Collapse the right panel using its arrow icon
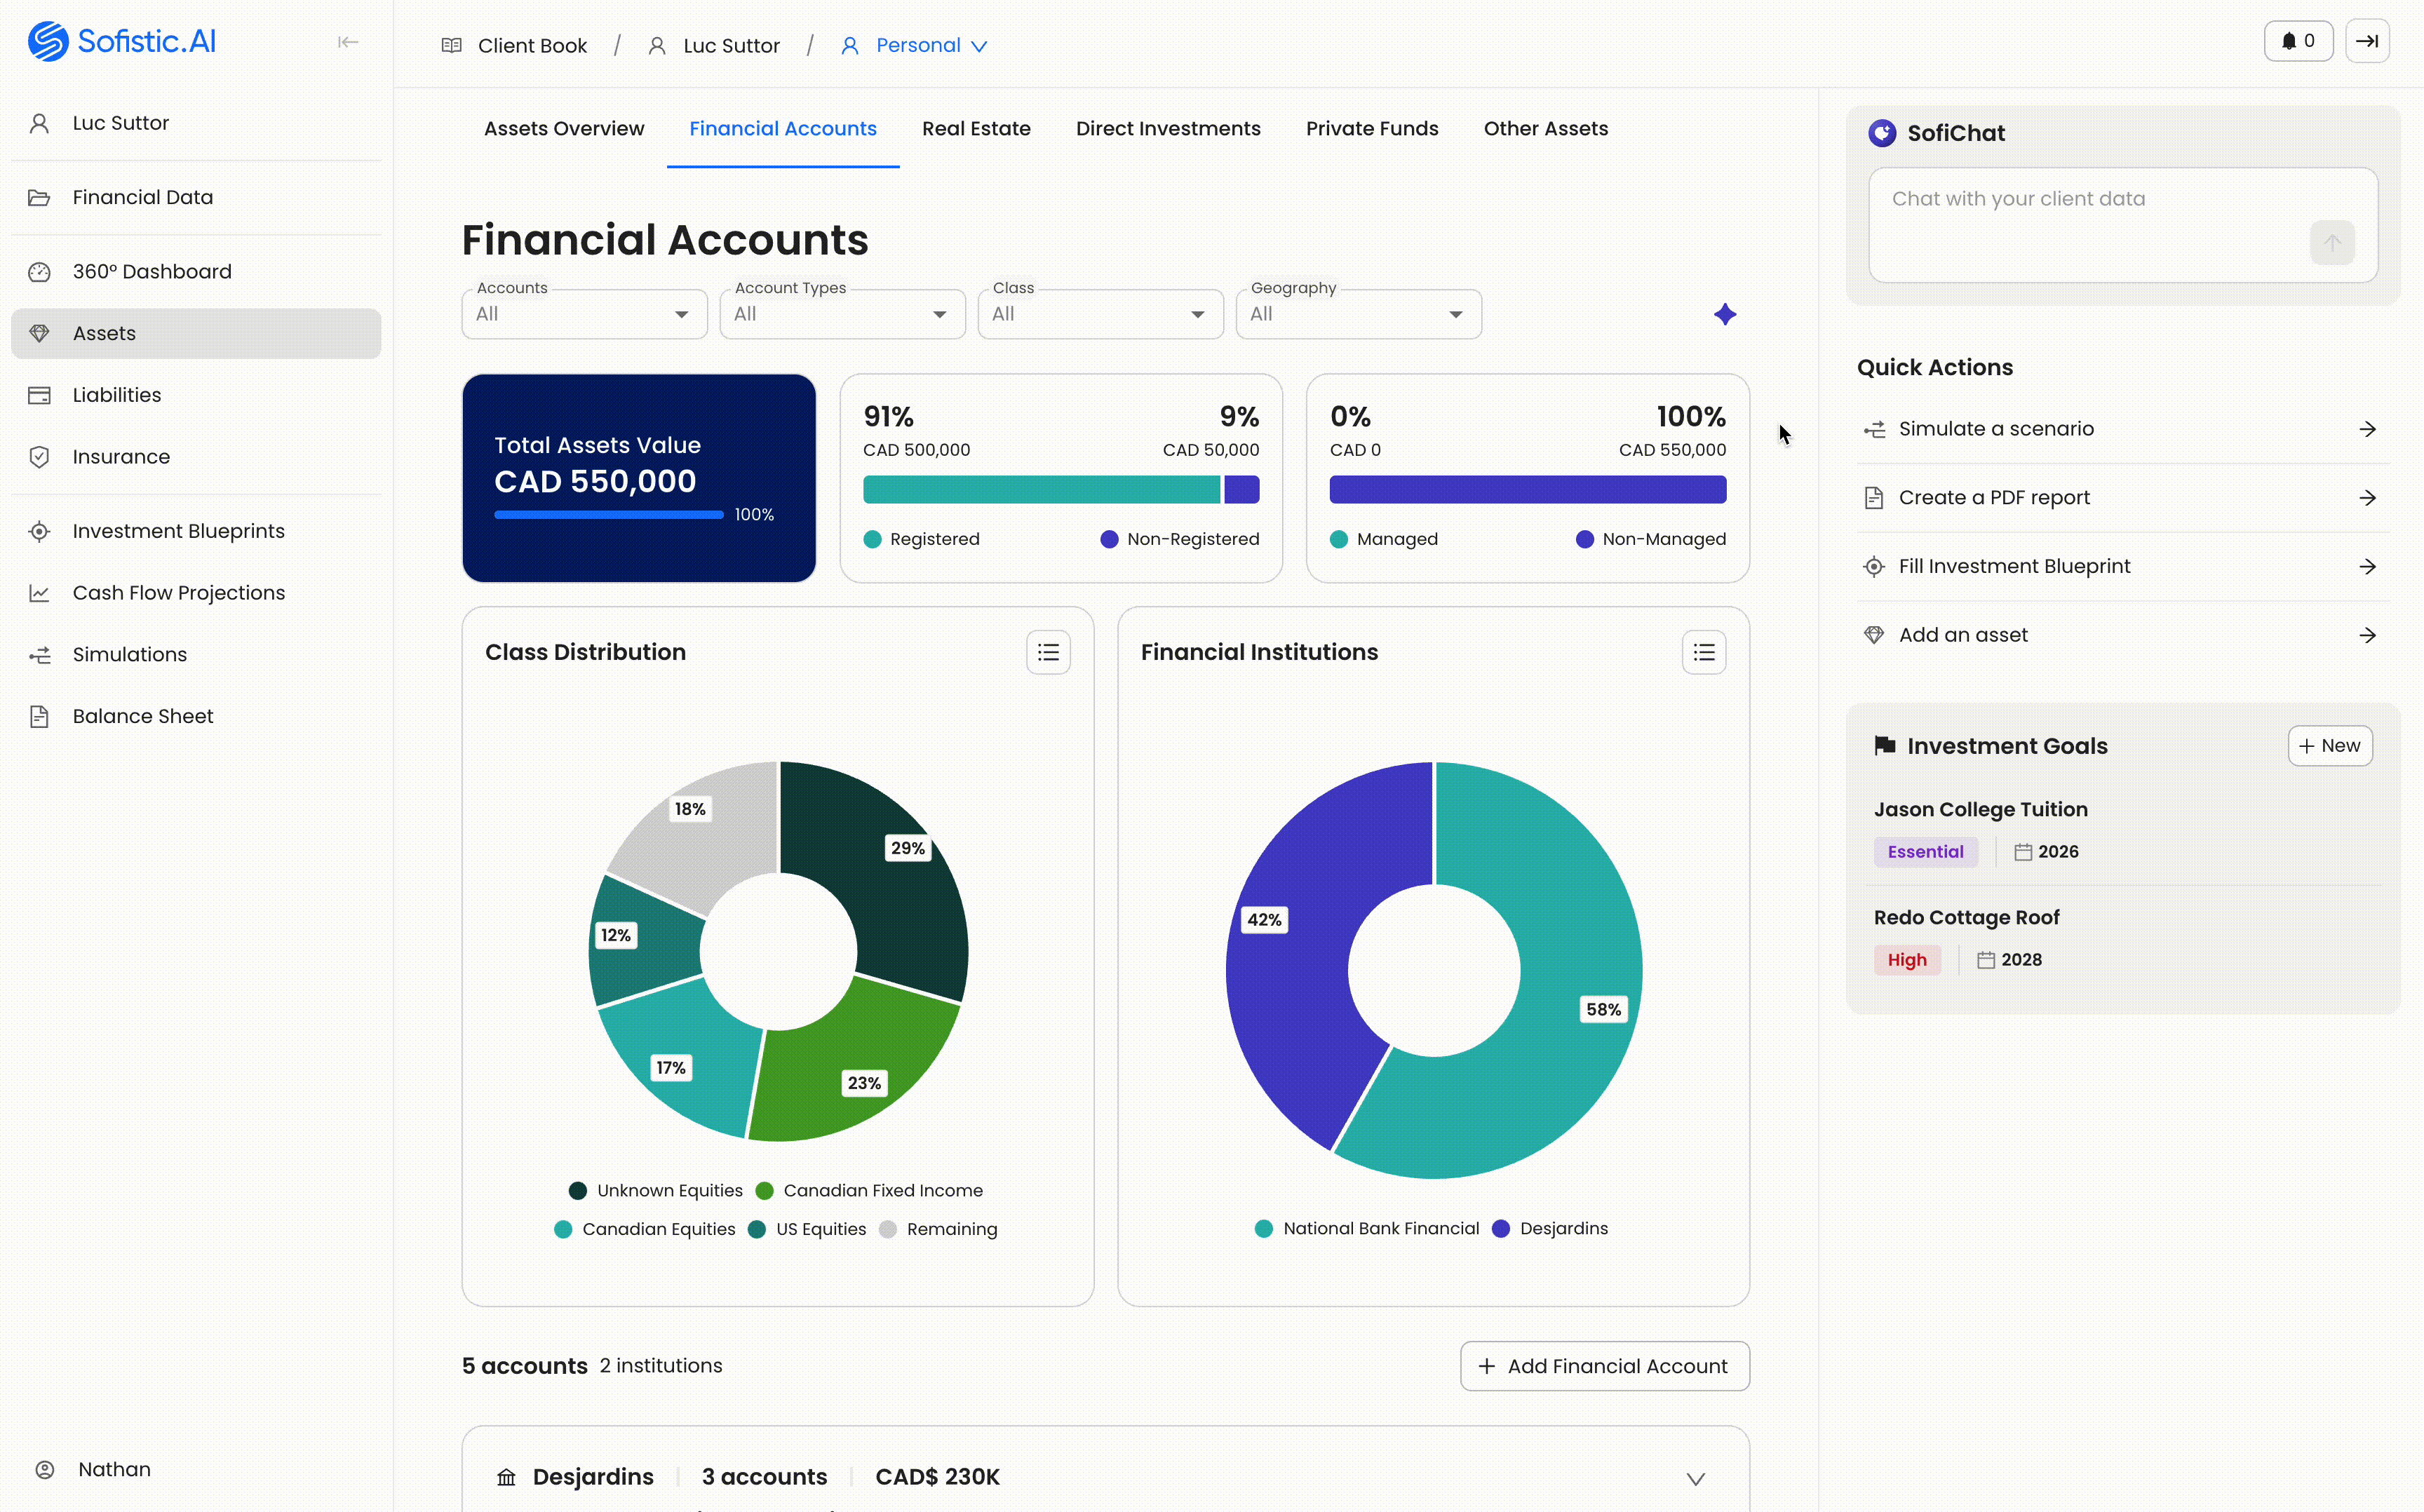The width and height of the screenshot is (2424, 1512). (x=2366, y=41)
